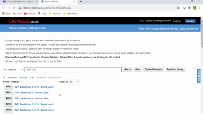This screenshot has width=203, height=114.
Task: Open the Apps bookmark shortcut
Action: [6, 14]
